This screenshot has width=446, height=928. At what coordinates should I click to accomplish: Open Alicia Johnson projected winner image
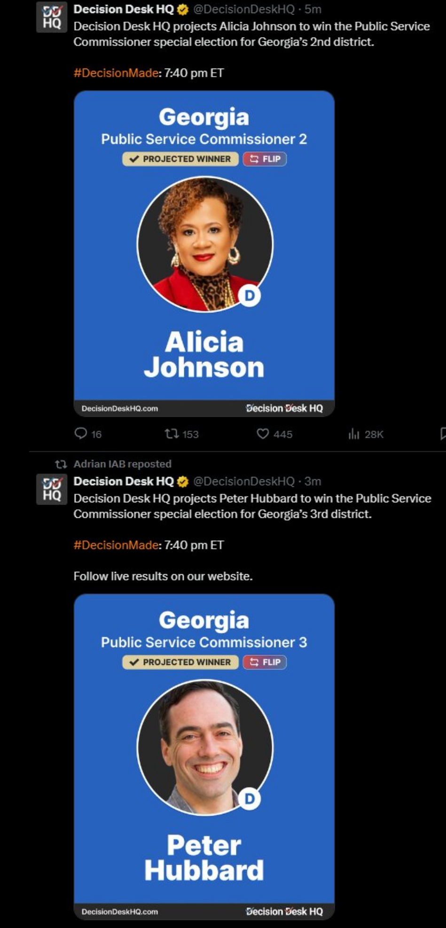[204, 254]
